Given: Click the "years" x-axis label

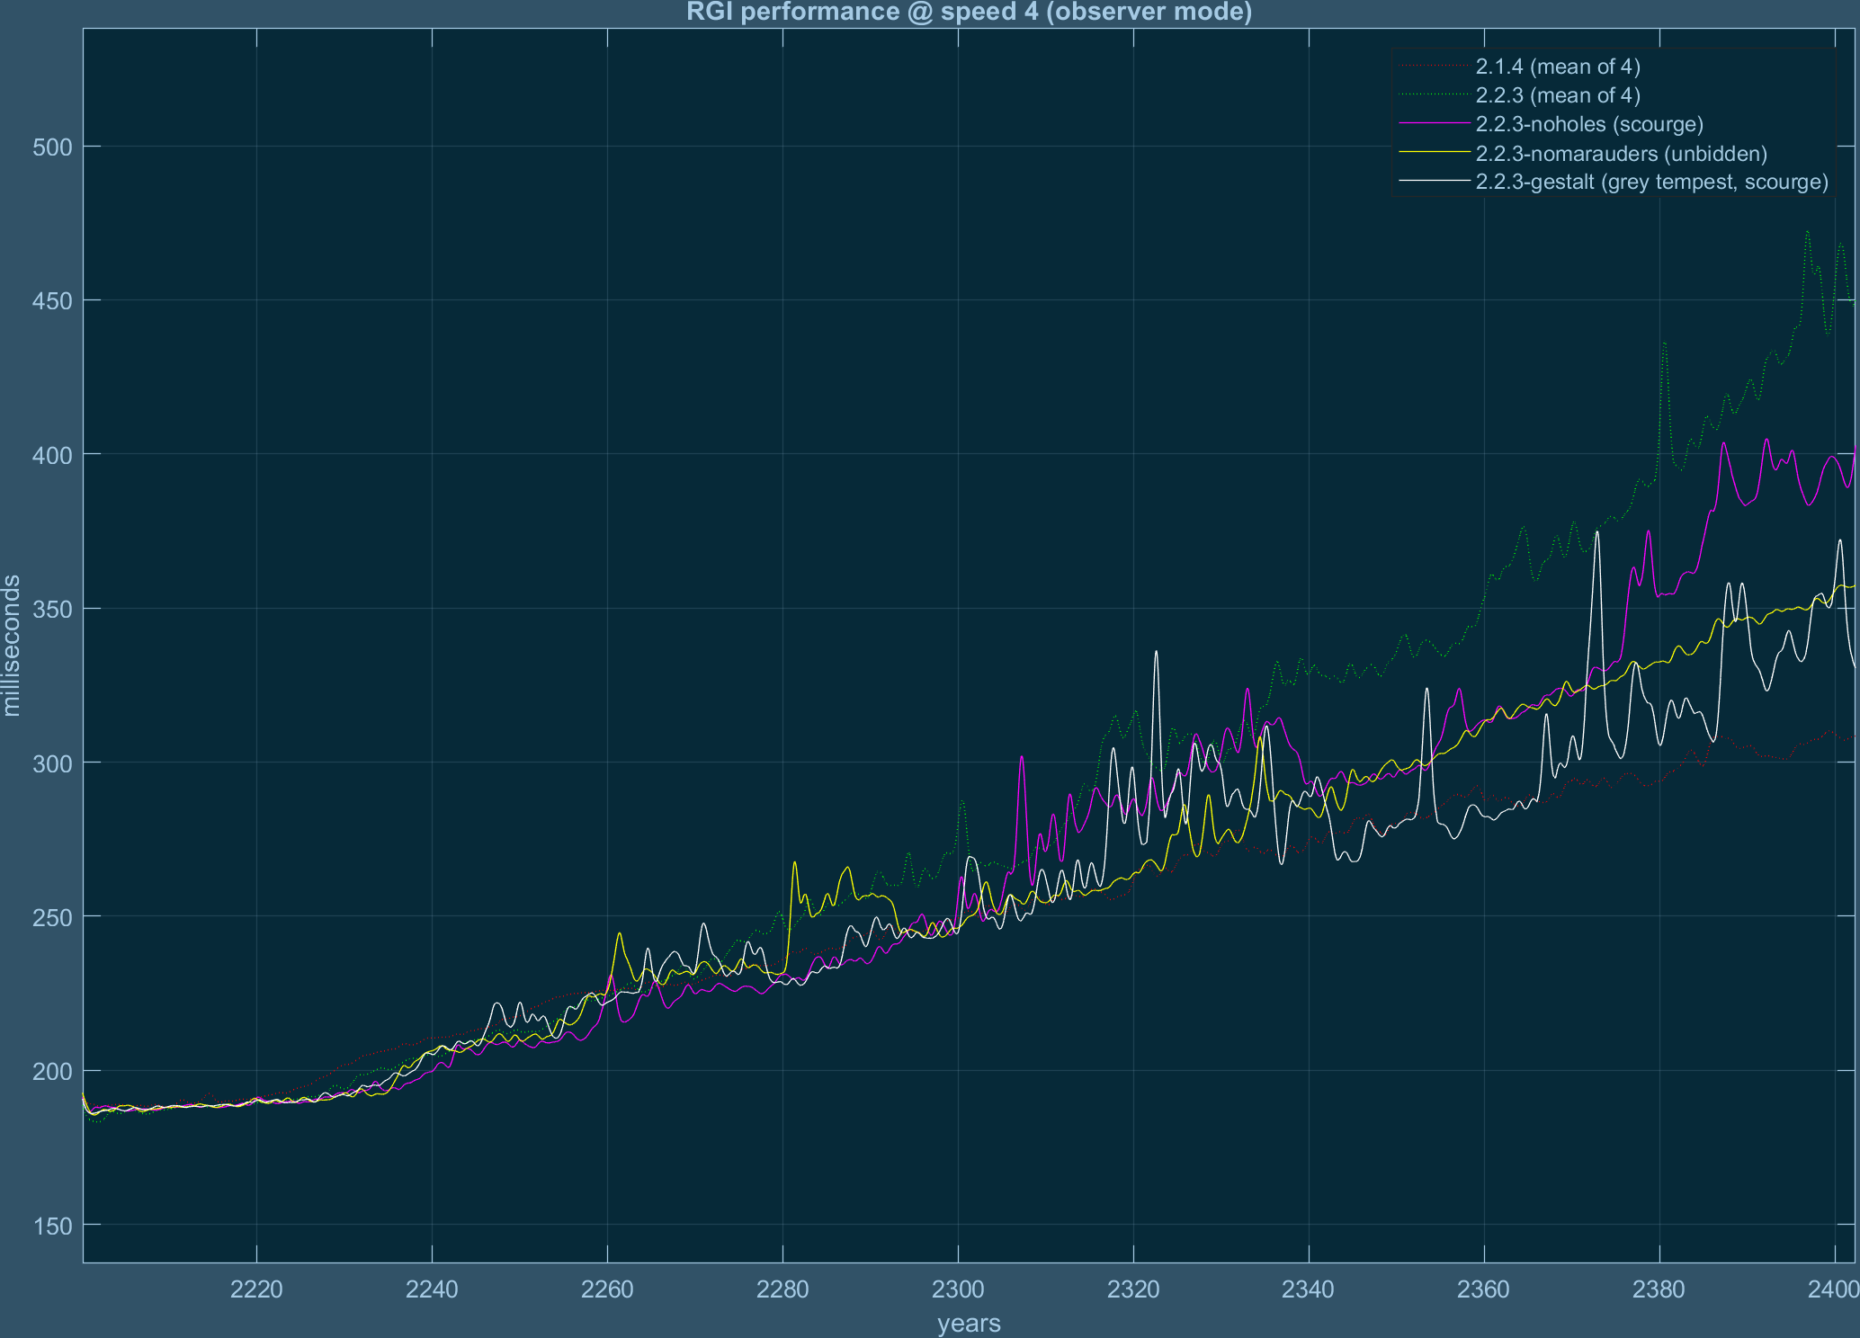Looking at the screenshot, I should click(969, 1324).
